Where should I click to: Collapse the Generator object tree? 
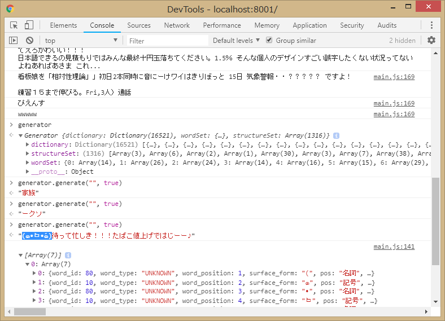point(21,136)
